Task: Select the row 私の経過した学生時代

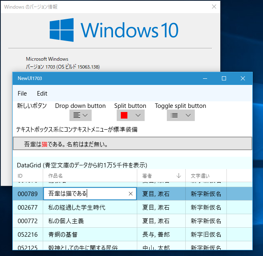Action: coord(132,208)
